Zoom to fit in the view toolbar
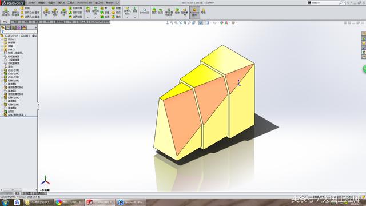Screen dimensions: 366x206 point(172,23)
